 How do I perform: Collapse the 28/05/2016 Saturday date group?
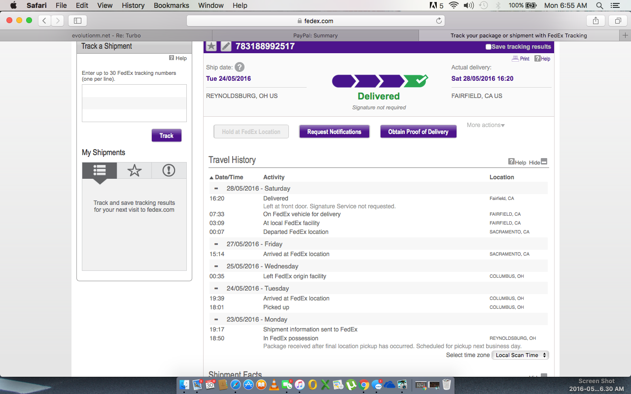point(216,189)
